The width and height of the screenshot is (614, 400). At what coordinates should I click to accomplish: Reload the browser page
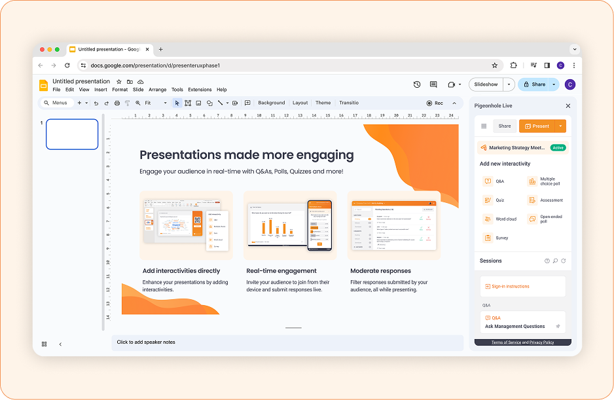click(x=67, y=65)
